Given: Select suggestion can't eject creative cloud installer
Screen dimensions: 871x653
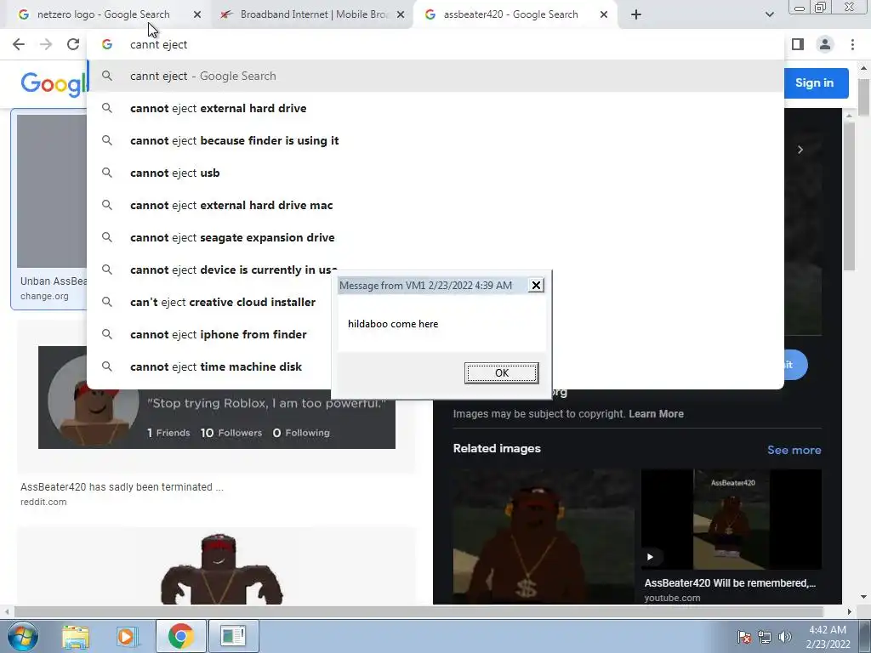Looking at the screenshot, I should (x=209, y=302).
